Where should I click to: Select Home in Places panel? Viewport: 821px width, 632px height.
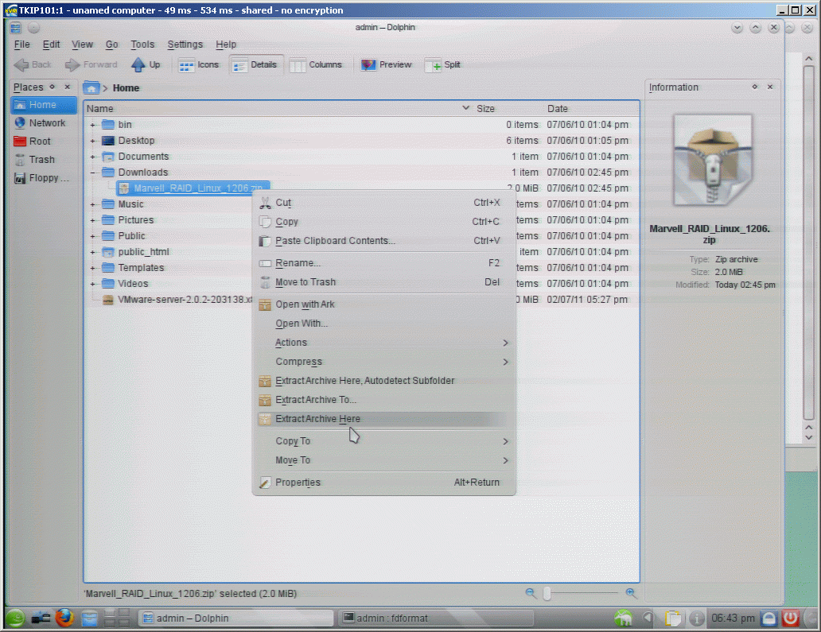44,105
